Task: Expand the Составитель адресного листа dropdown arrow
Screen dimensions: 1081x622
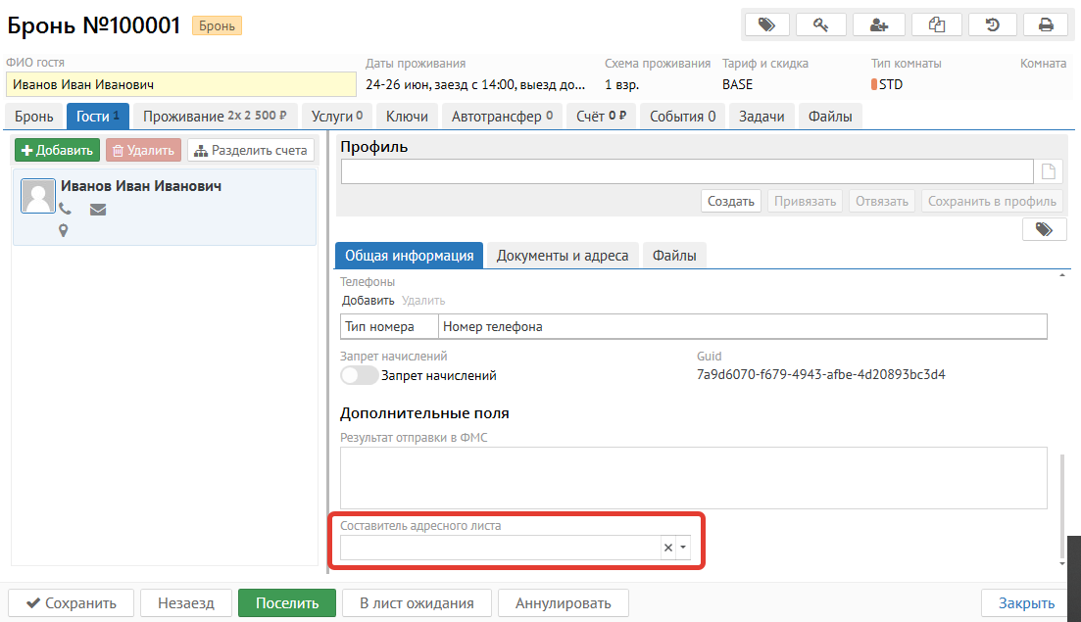Action: [683, 548]
